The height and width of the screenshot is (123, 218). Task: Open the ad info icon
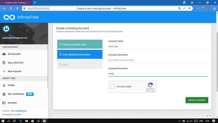tap(207, 116)
